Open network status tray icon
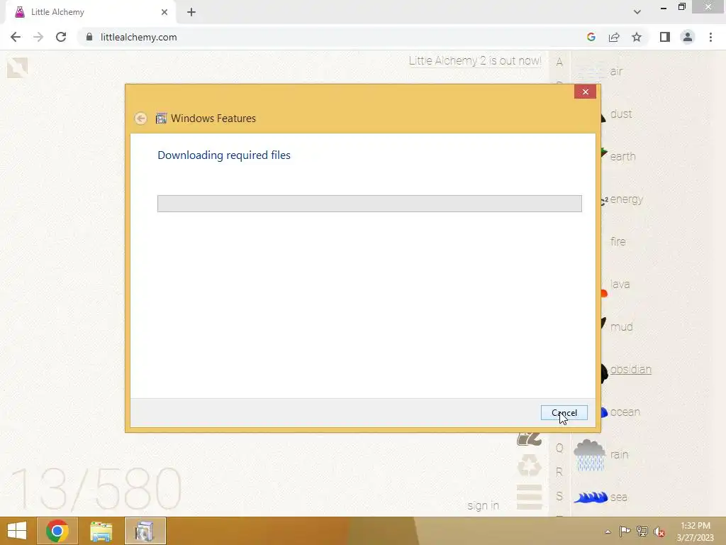This screenshot has height=545, width=726. 642,532
